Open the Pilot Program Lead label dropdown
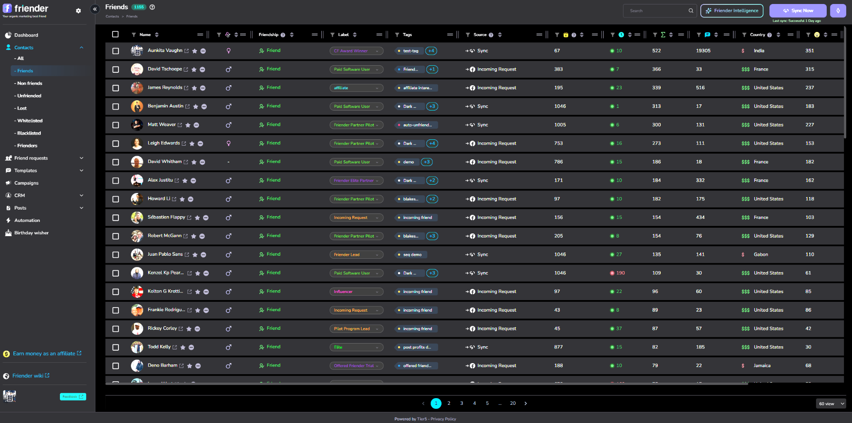 pyautogui.click(x=356, y=329)
